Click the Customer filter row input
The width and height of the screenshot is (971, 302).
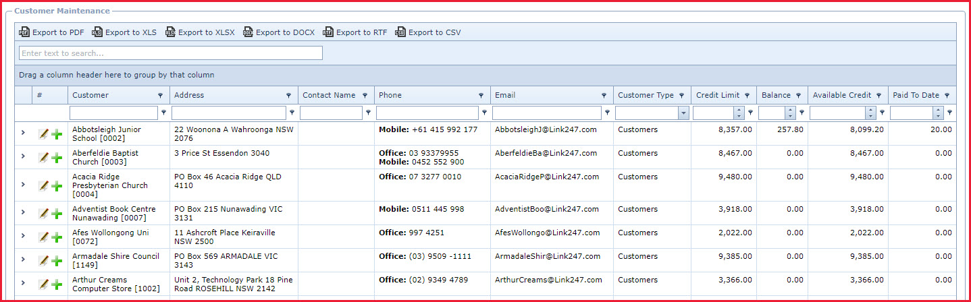coord(113,113)
